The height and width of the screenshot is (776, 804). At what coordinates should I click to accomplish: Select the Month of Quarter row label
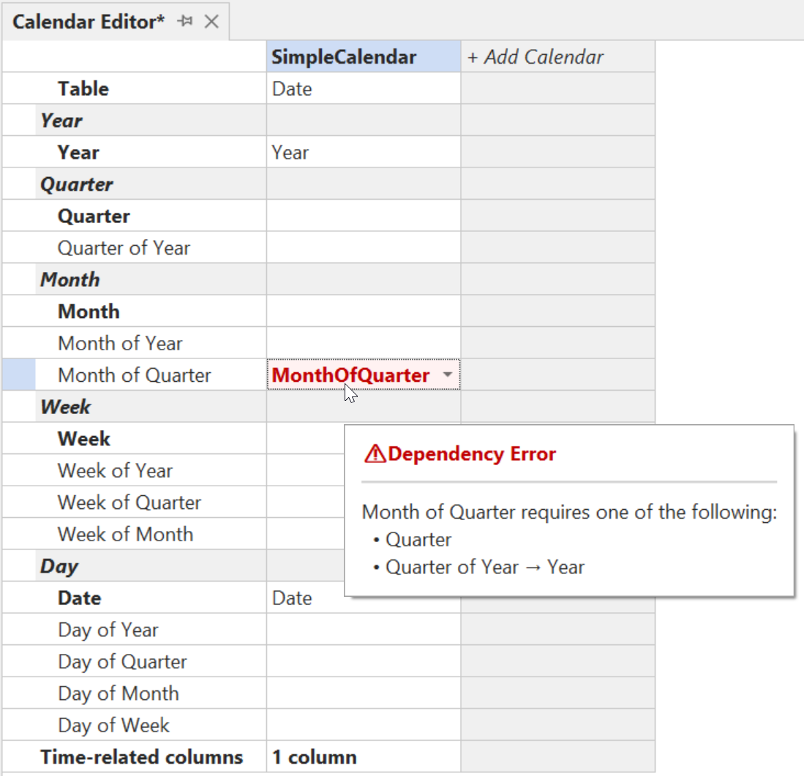tap(135, 376)
